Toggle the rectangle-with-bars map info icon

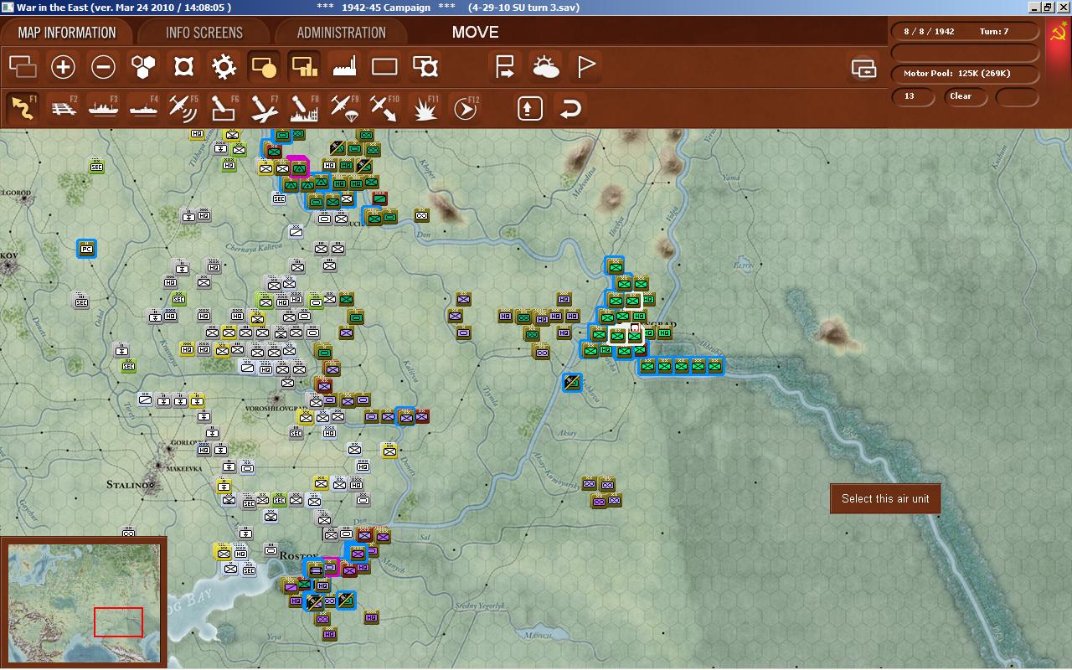click(x=304, y=66)
